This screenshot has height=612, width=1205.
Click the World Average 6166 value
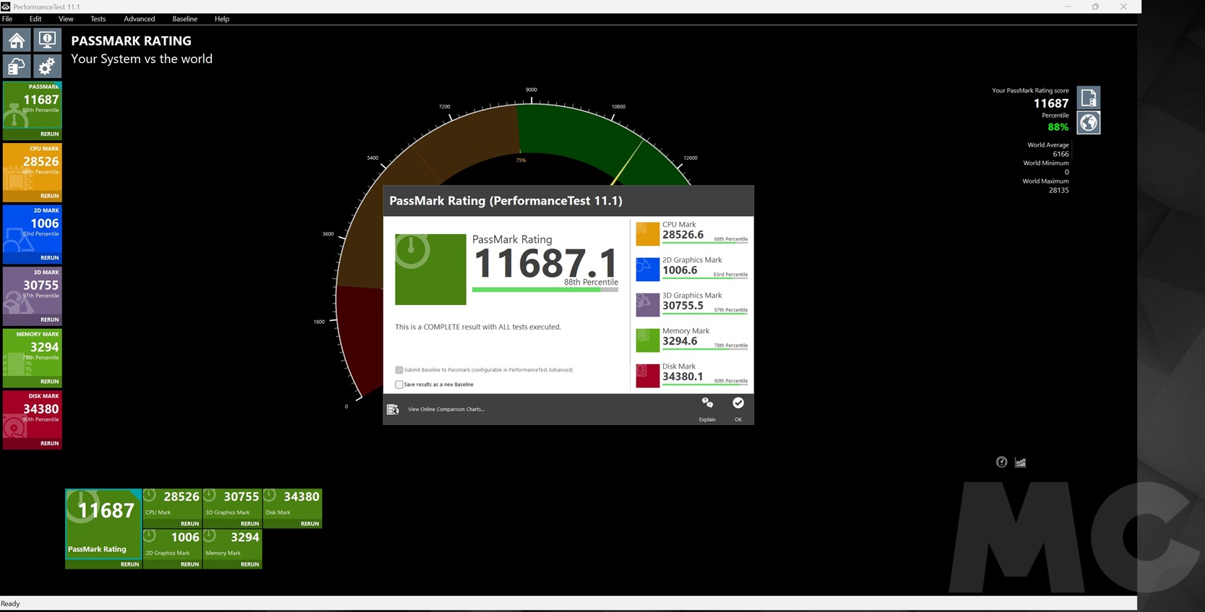click(1060, 154)
